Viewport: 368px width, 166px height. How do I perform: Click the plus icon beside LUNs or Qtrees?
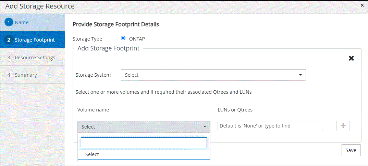(x=343, y=126)
